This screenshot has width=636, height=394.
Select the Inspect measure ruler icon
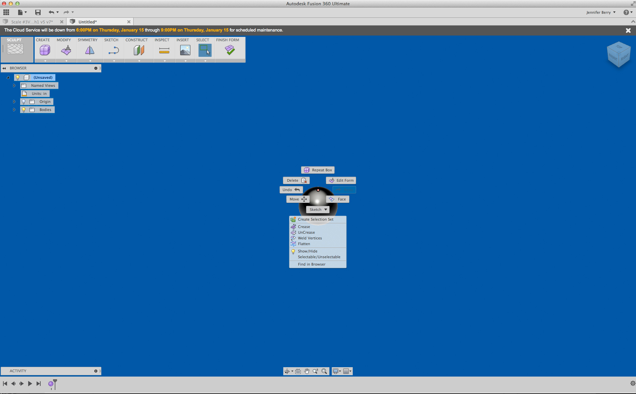pos(164,50)
